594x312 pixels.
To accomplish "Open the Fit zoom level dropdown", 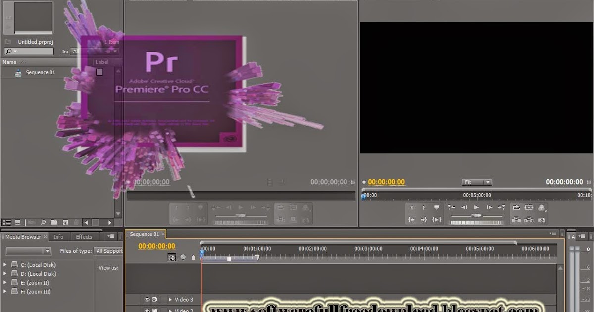I will [477, 182].
